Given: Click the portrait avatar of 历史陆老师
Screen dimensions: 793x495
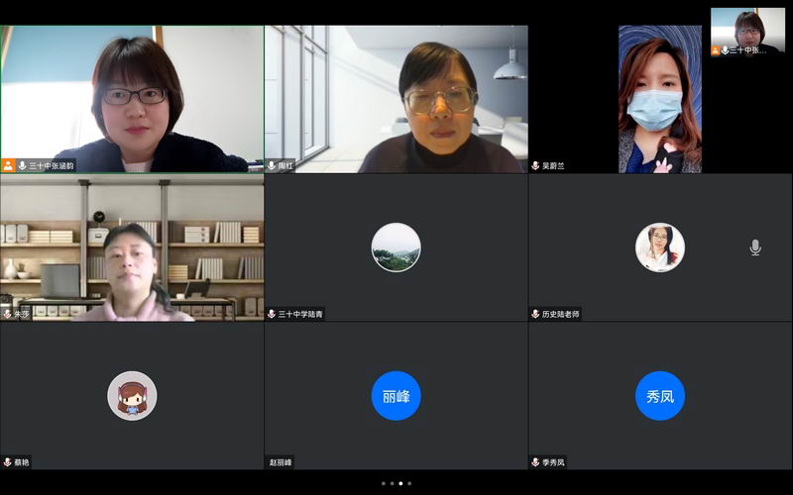Looking at the screenshot, I should pos(660,247).
